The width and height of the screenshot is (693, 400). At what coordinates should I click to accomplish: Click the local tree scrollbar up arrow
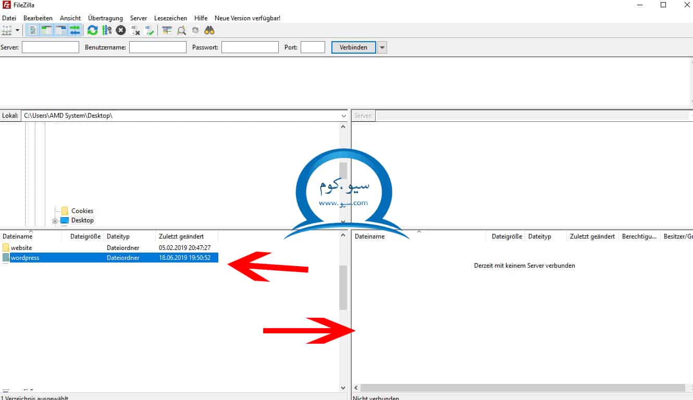[343, 127]
